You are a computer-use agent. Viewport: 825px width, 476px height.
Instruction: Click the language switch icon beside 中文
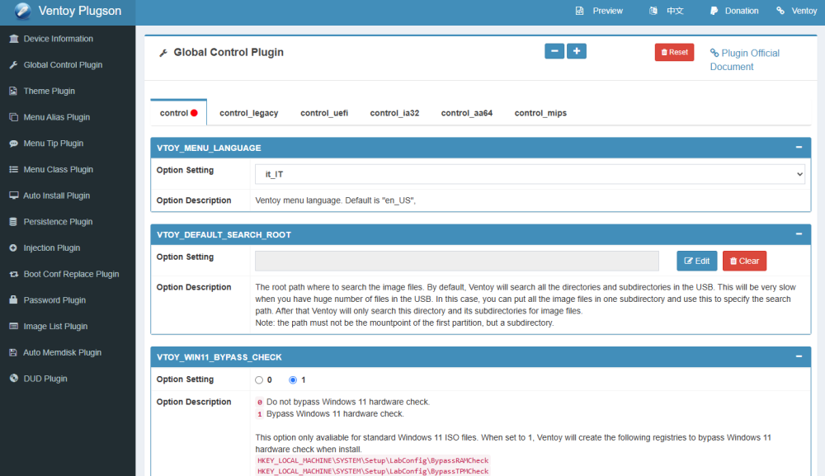click(x=653, y=11)
